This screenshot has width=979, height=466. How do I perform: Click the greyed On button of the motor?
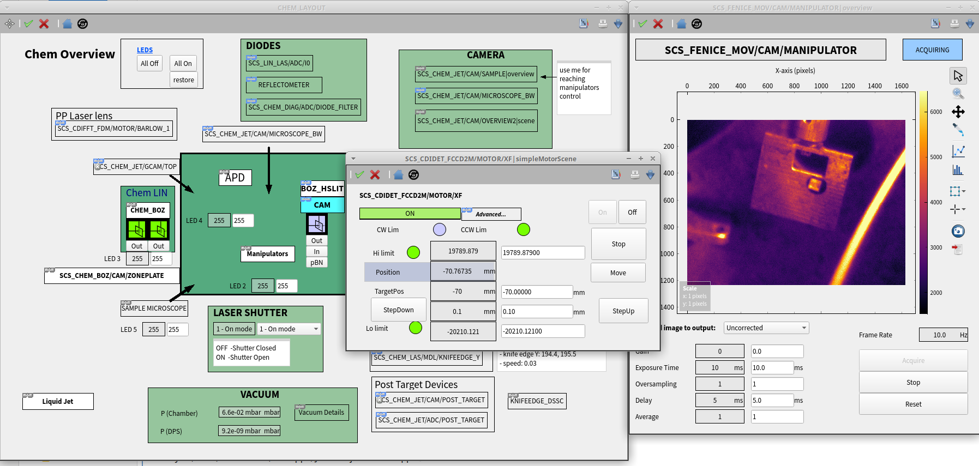(603, 212)
